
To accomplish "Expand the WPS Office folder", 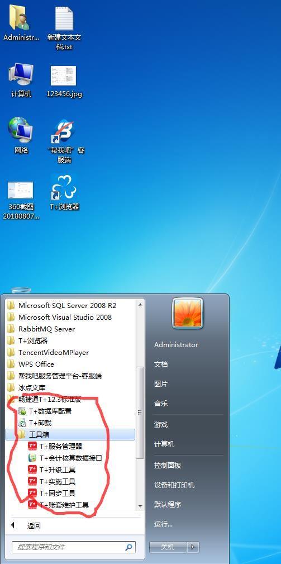I will (31, 364).
